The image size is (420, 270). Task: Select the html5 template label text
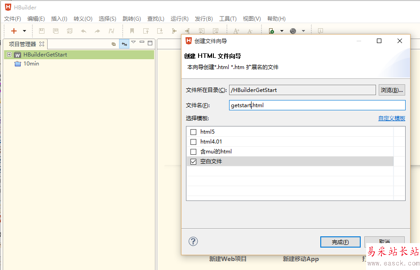click(x=208, y=132)
